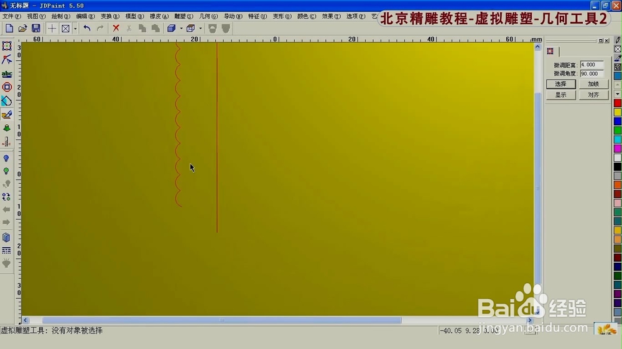The image size is (622, 349).
Task: Open the 模型 menu
Action: tap(134, 16)
